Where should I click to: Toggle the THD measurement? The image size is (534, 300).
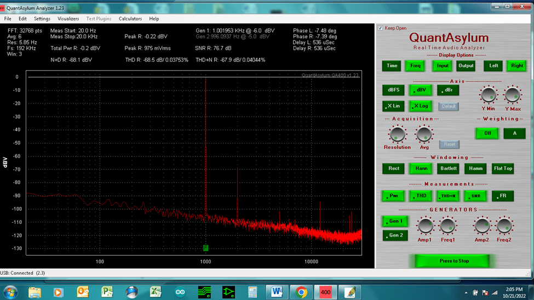[x=421, y=196]
